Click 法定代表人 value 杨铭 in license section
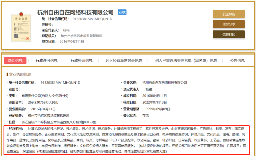 click(x=149, y=89)
